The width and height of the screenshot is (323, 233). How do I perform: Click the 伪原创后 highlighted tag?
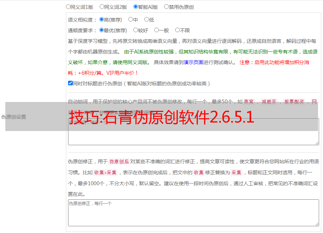coord(119,161)
